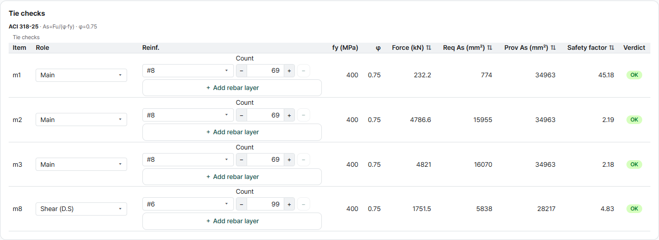
Task: Select the required As value 15955
Action: (x=483, y=120)
